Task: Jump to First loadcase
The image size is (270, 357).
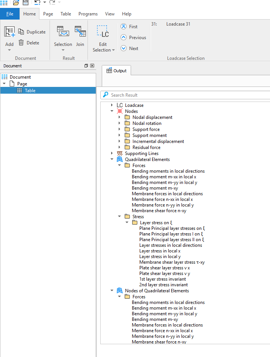Action: pos(124,27)
